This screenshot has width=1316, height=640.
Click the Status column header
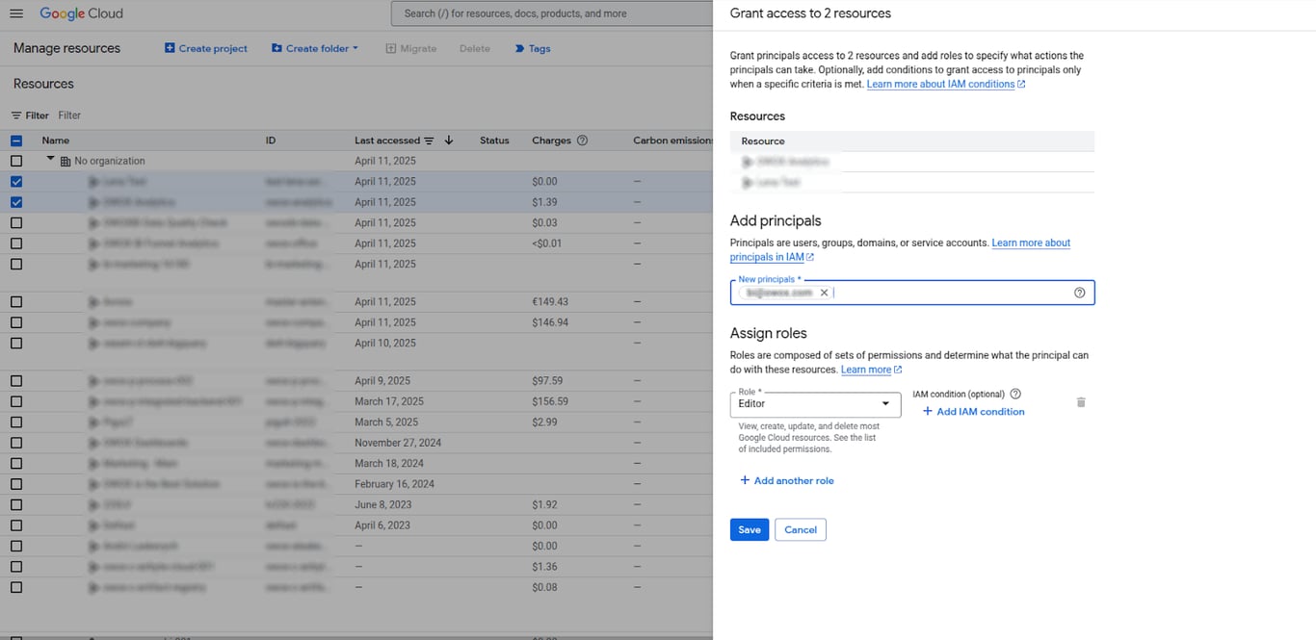(494, 141)
